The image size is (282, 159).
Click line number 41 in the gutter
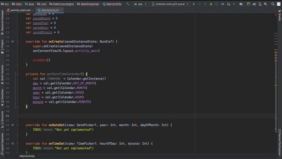(7, 116)
